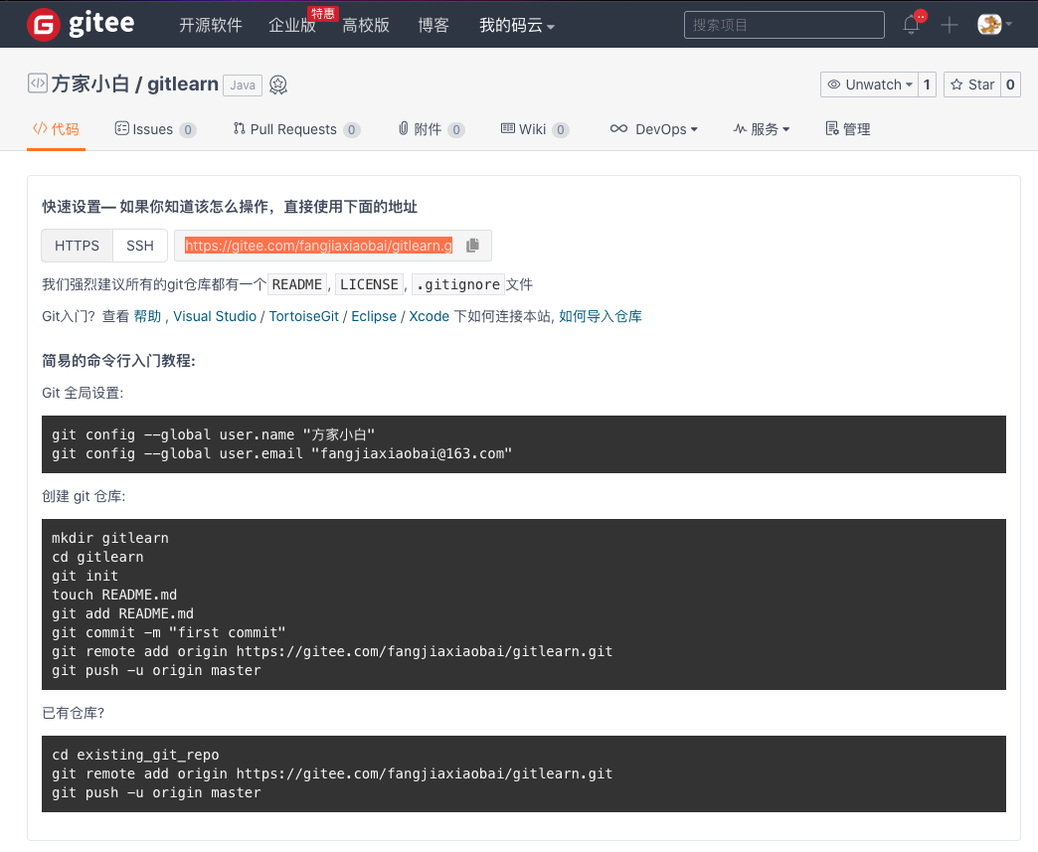
Task: Open the 服务 dropdown menu
Action: [762, 129]
